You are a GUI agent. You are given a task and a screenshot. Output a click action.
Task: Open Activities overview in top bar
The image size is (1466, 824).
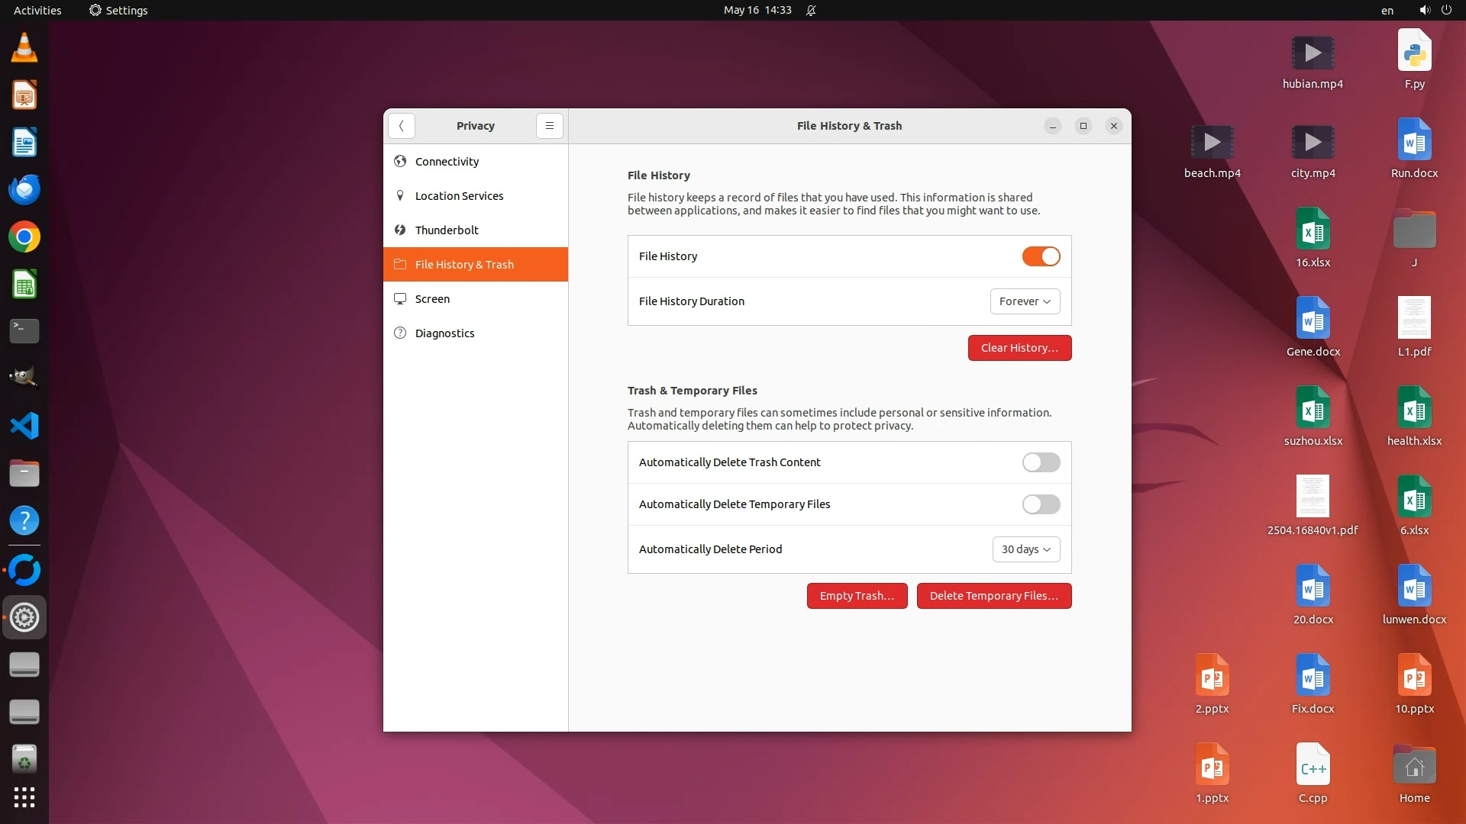point(37,10)
